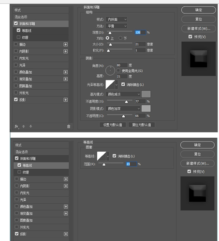Enable 光泽 checkbox in Contour dialog
This screenshot has width=219, height=241.
pyautogui.click(x=16, y=199)
